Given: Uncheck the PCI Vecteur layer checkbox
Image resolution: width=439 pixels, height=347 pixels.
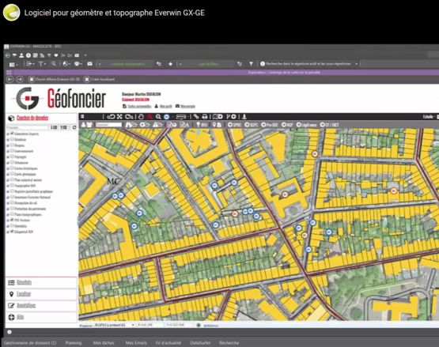Looking at the screenshot, I should pyautogui.click(x=12, y=220).
